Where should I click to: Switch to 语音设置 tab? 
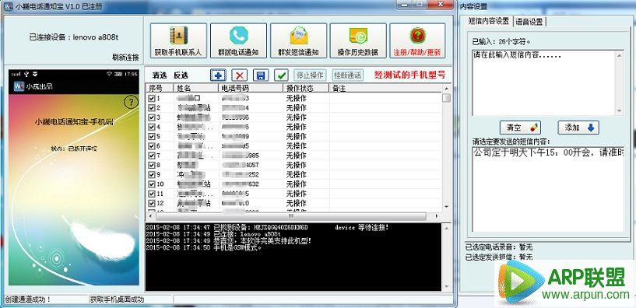(529, 22)
